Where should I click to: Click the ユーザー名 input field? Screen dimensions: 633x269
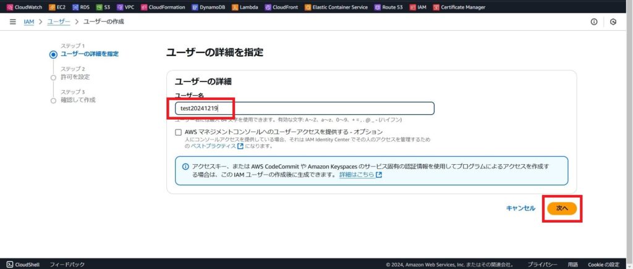click(303, 109)
